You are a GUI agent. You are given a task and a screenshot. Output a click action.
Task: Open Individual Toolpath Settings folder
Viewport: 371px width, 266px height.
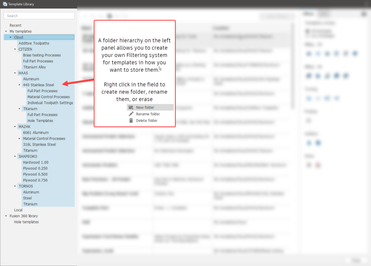[x=50, y=103]
